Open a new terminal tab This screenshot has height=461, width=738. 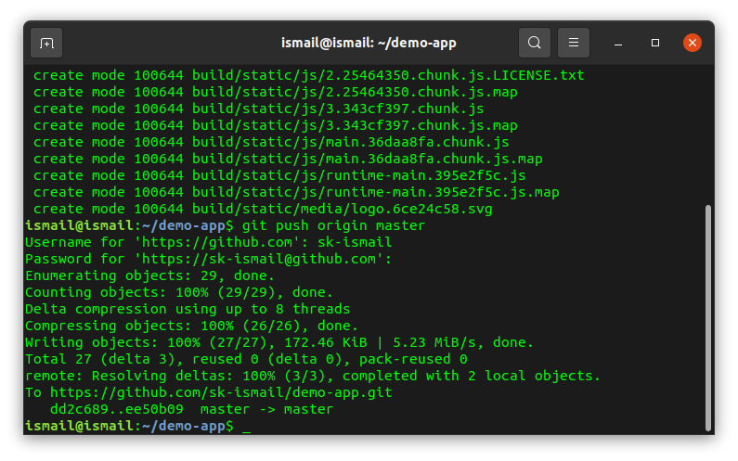coord(46,43)
